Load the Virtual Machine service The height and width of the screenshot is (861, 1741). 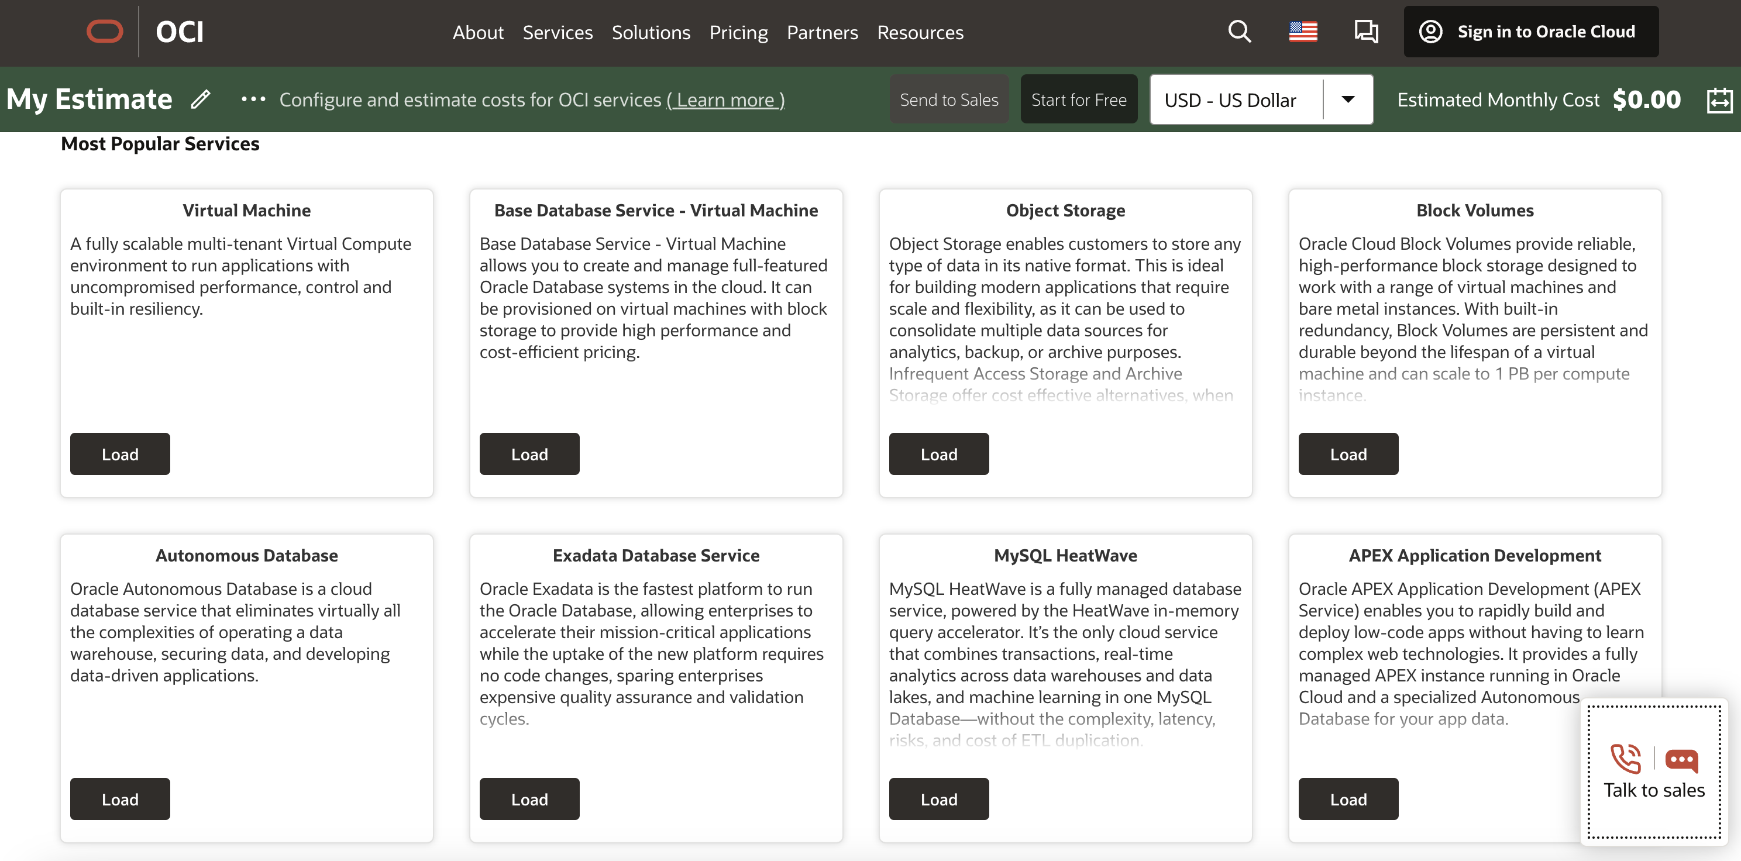coord(120,454)
